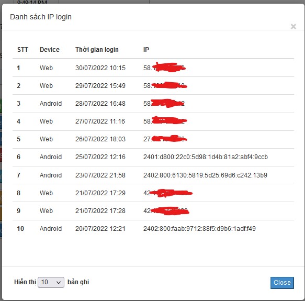The image size is (305, 301).
Task: Select login time 23/07/2022 21:58
Action: click(100, 175)
